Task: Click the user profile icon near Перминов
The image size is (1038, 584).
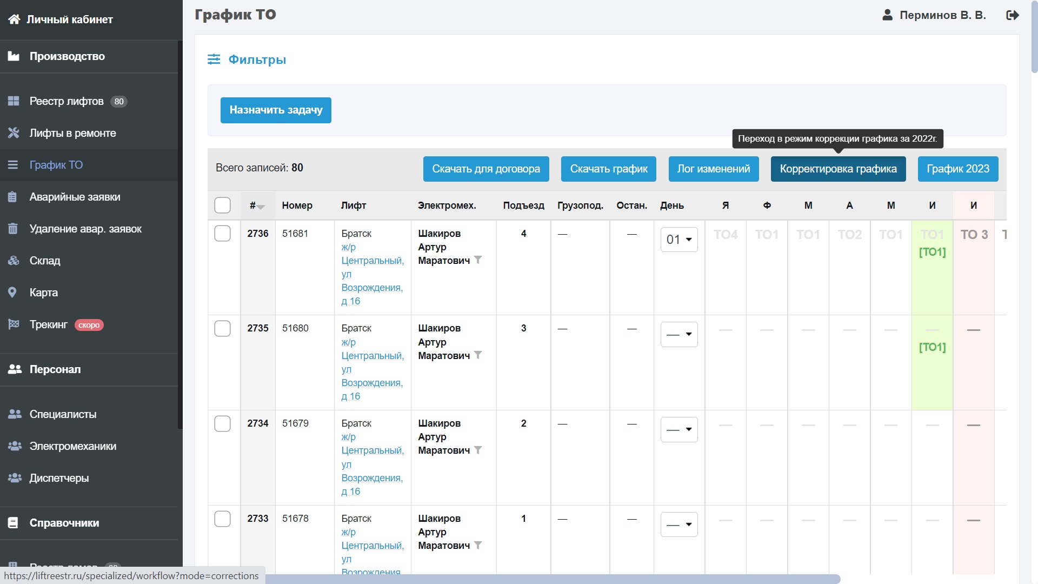Action: (887, 15)
